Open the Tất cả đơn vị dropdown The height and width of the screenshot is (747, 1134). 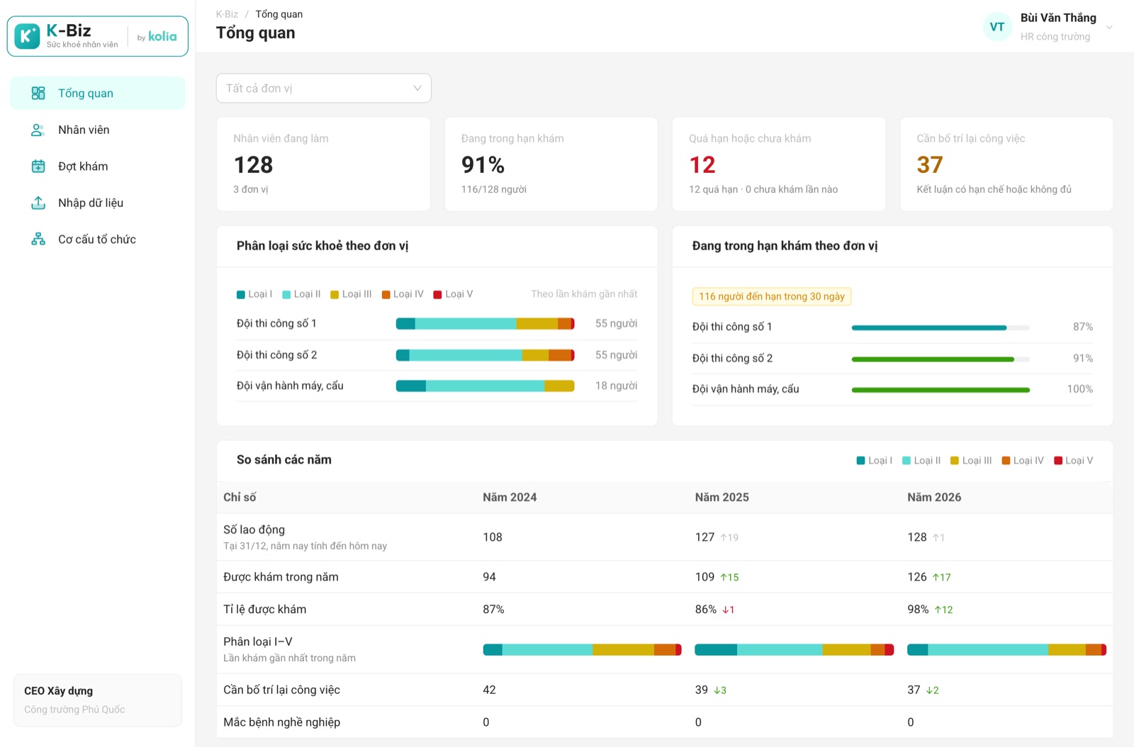(x=324, y=89)
